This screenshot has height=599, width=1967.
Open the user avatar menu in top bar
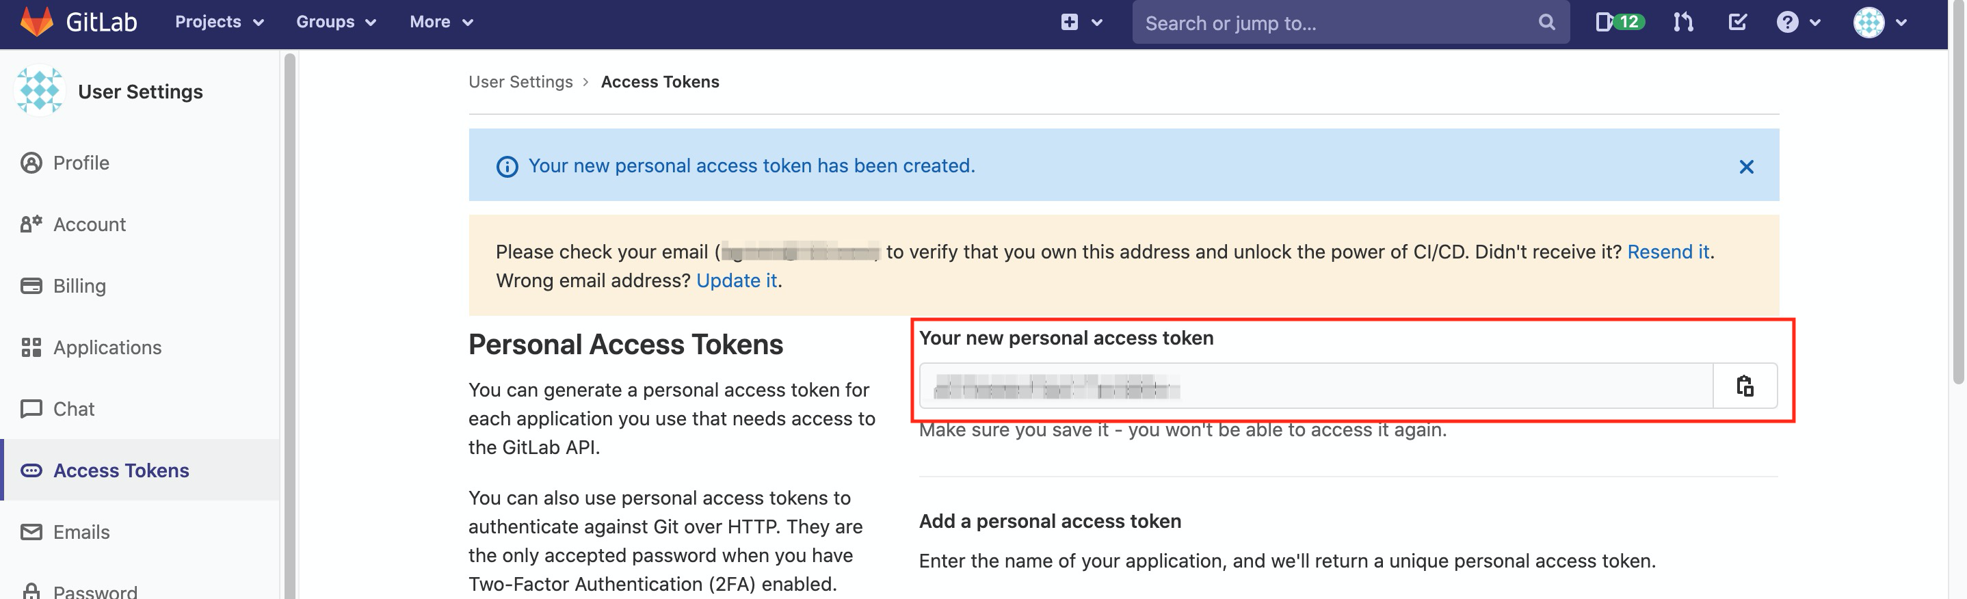pos(1879,22)
